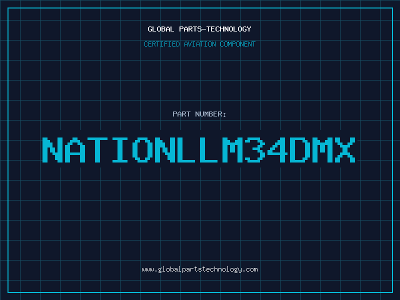Select the part number NATIONLLM34DMX

point(199,149)
